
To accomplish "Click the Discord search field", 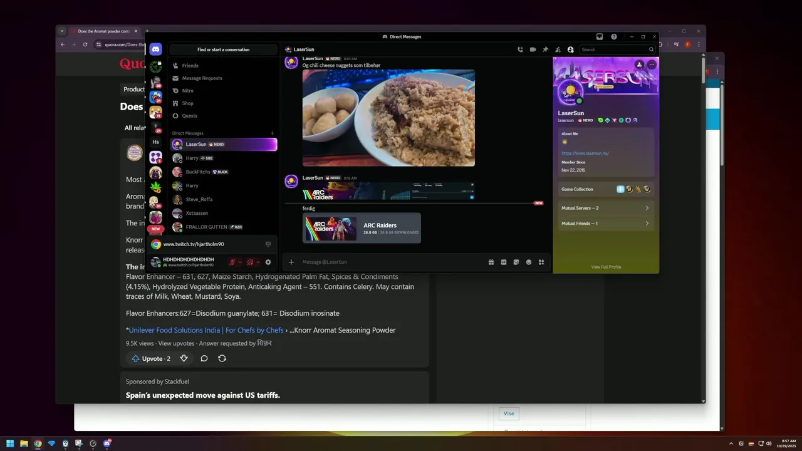I will tap(617, 49).
